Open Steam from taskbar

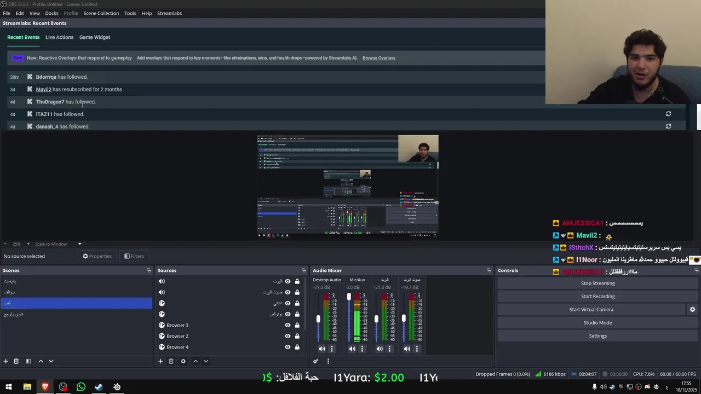[x=99, y=387]
